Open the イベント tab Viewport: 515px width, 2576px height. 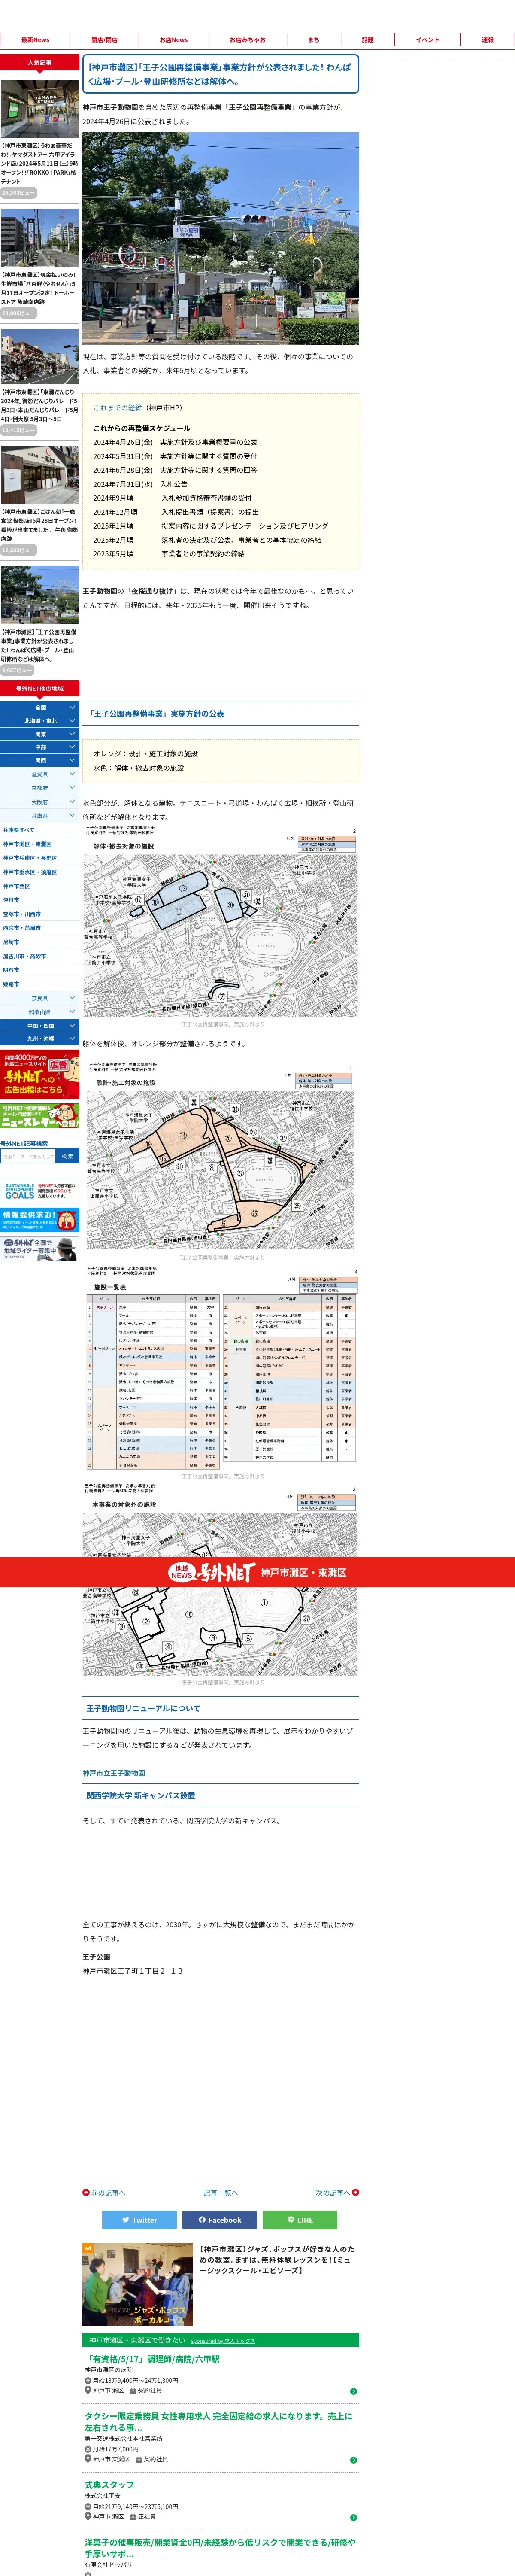coord(427,40)
